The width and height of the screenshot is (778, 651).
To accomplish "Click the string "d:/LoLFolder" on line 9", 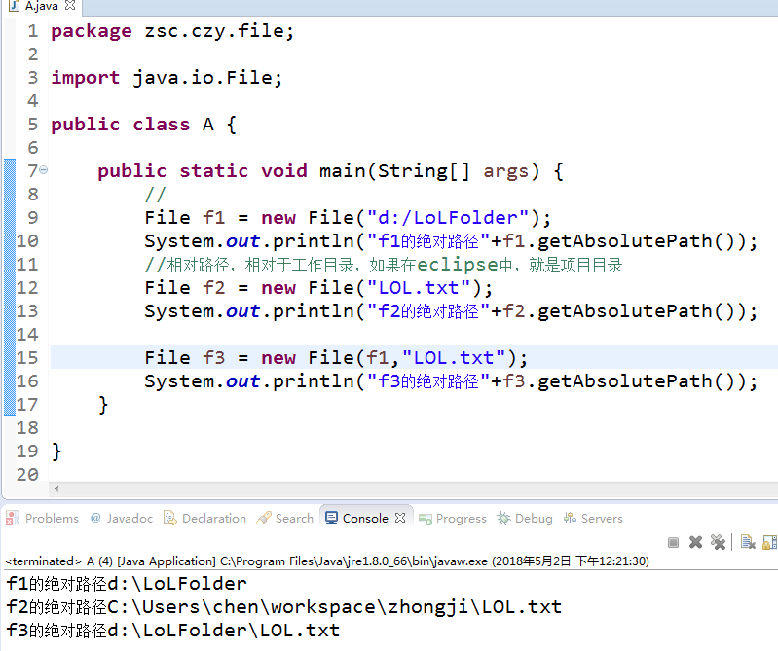I will 449,218.
